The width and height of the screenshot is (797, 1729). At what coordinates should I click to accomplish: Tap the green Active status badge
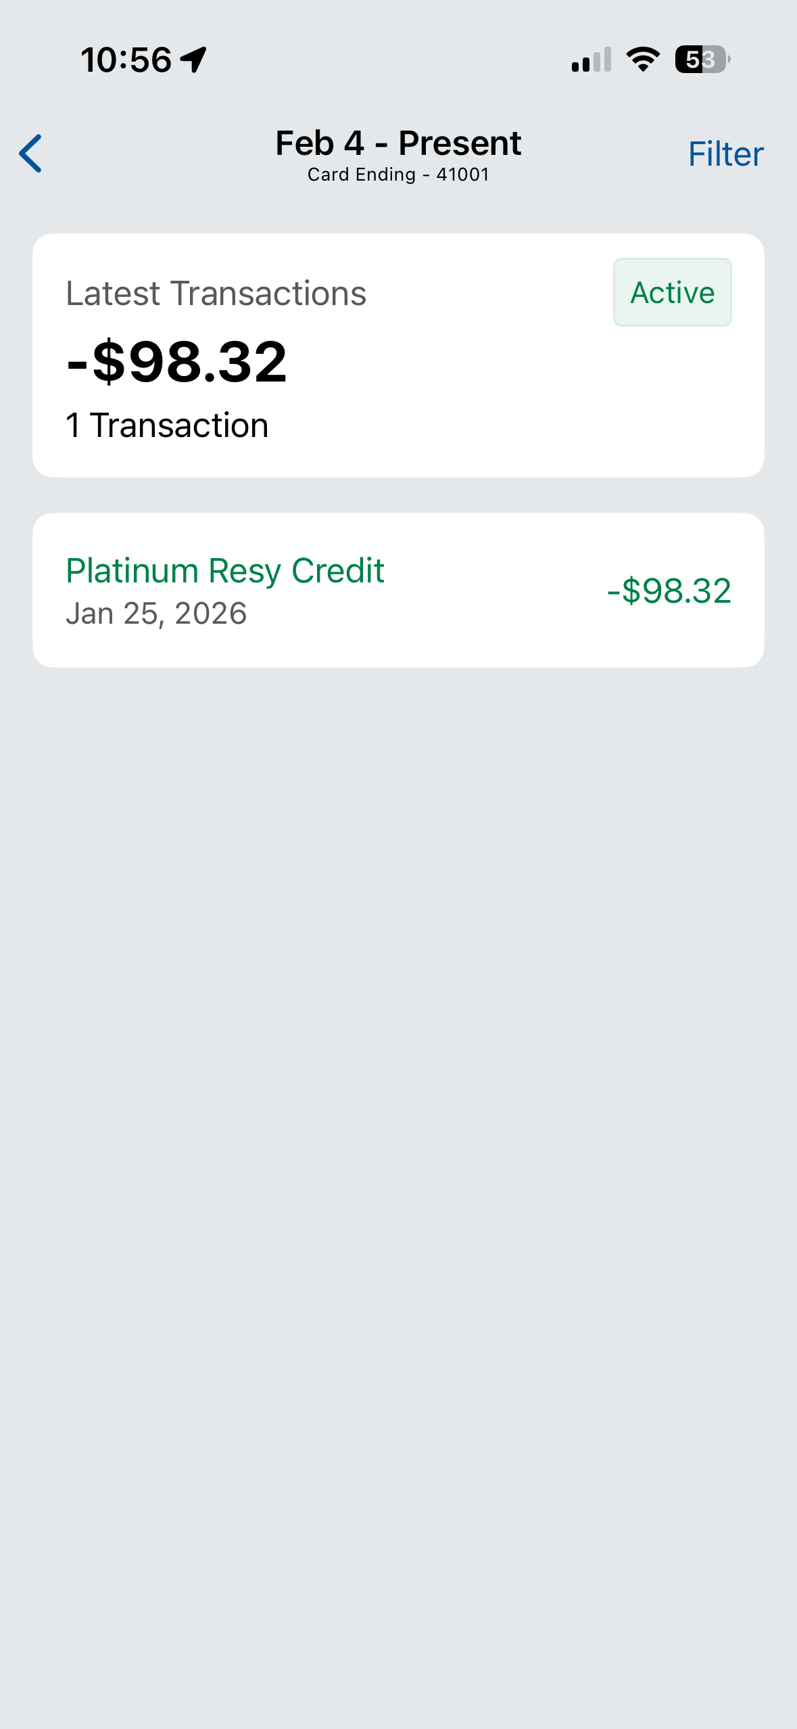672,292
